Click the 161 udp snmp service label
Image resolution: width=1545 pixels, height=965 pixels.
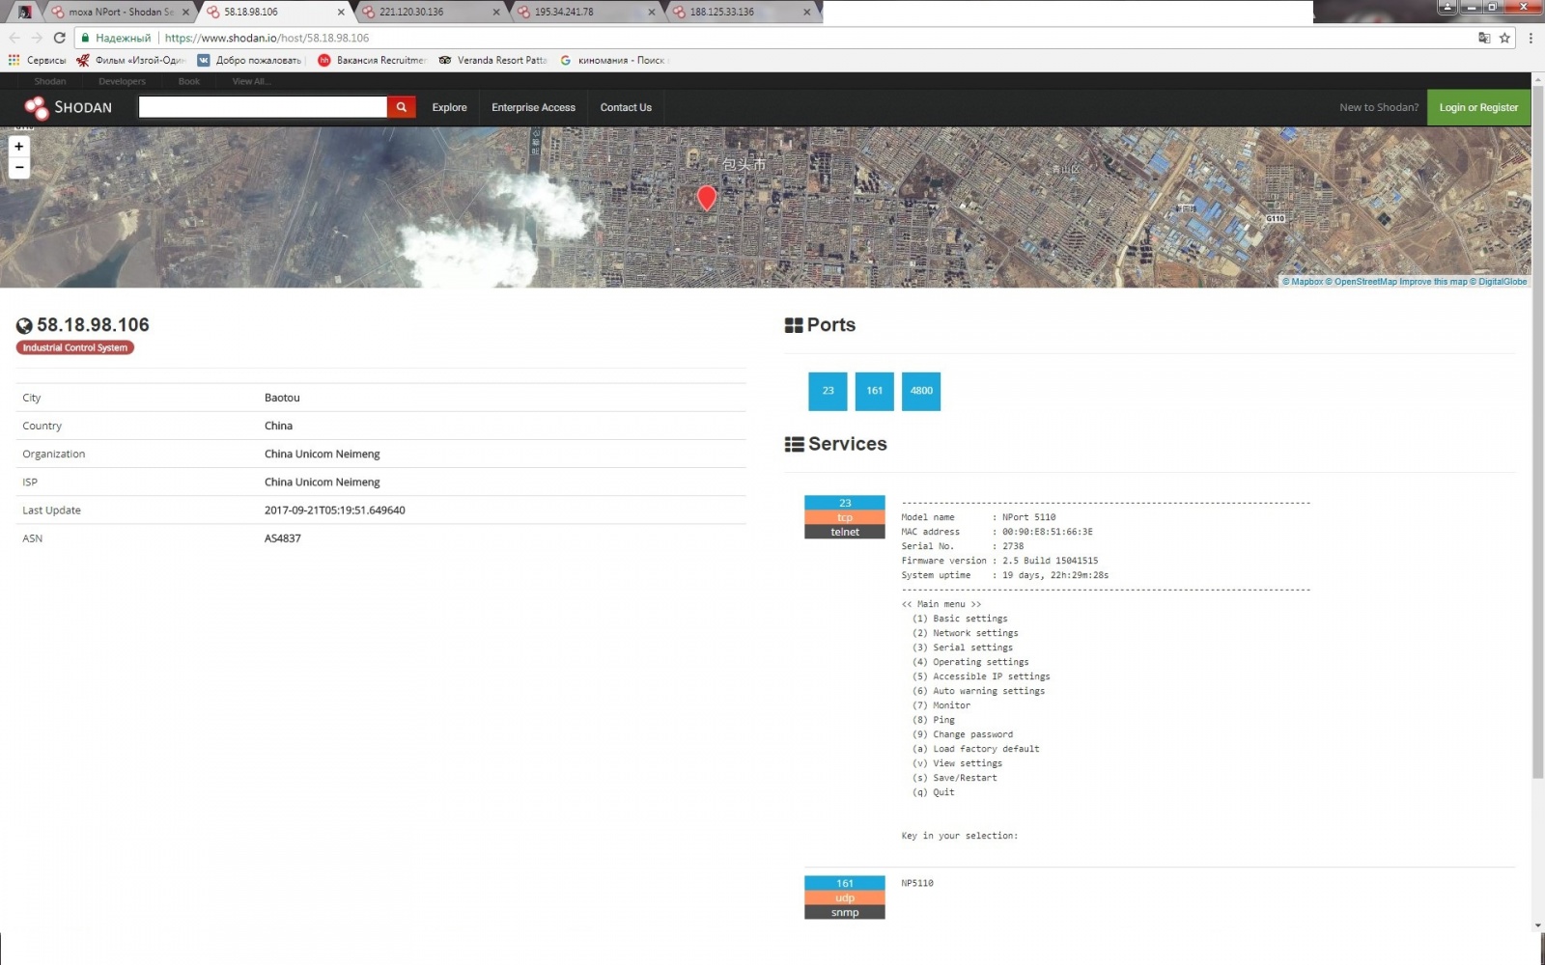point(845,897)
